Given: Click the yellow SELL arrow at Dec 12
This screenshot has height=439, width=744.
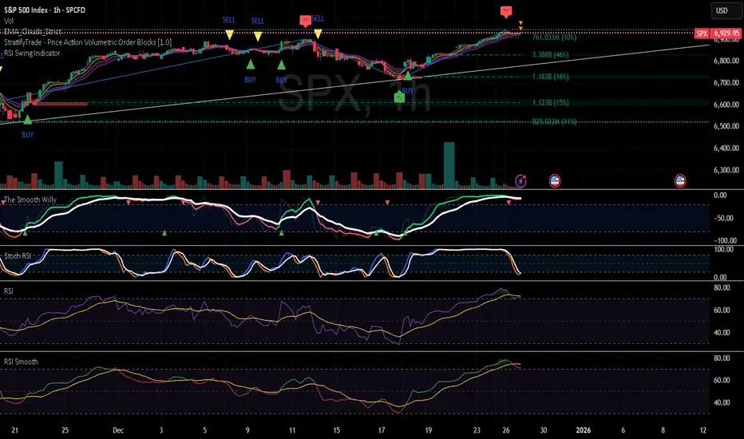Looking at the screenshot, I should [x=318, y=34].
